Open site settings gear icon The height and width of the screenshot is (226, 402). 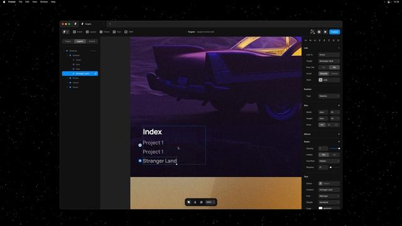tap(319, 32)
